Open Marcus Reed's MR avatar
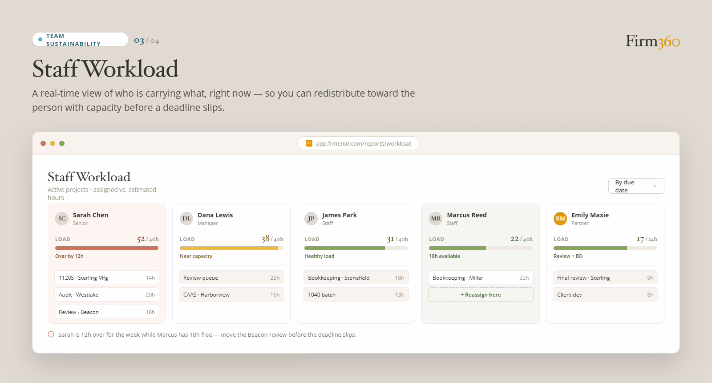This screenshot has height=383, width=712. click(x=436, y=219)
